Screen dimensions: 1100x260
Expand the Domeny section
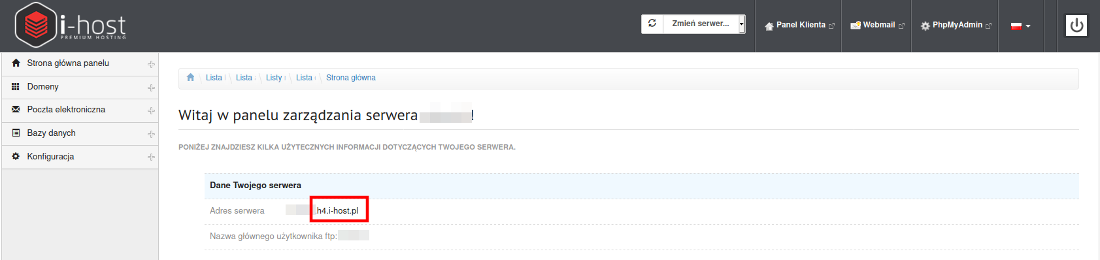[x=151, y=88]
